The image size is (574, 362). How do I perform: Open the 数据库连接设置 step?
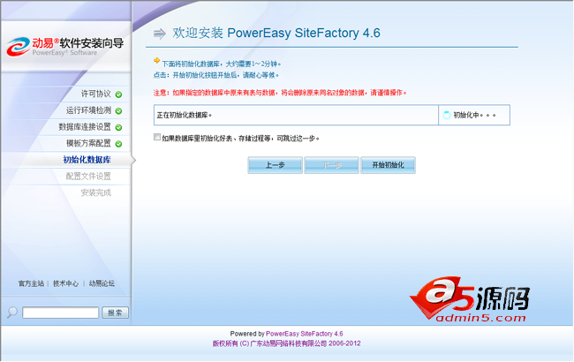(85, 127)
